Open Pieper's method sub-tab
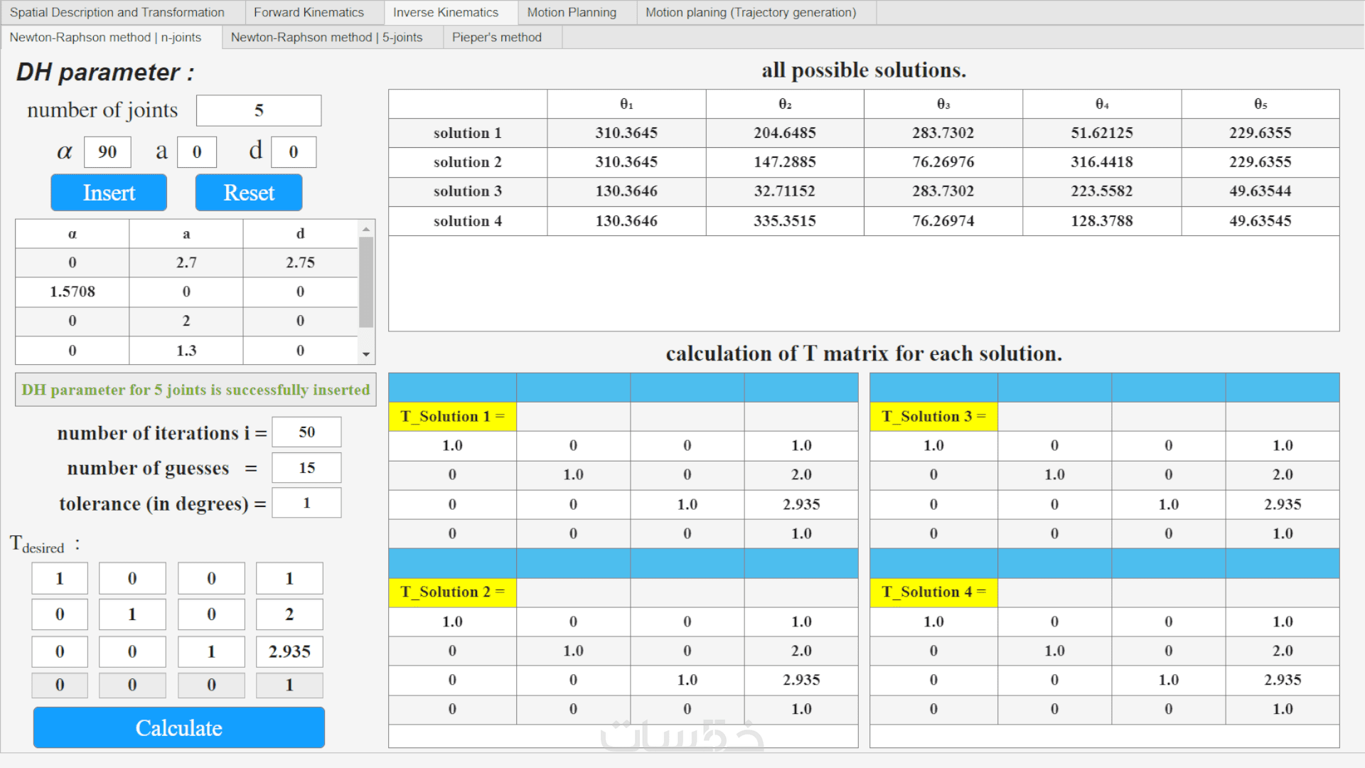 (x=496, y=37)
